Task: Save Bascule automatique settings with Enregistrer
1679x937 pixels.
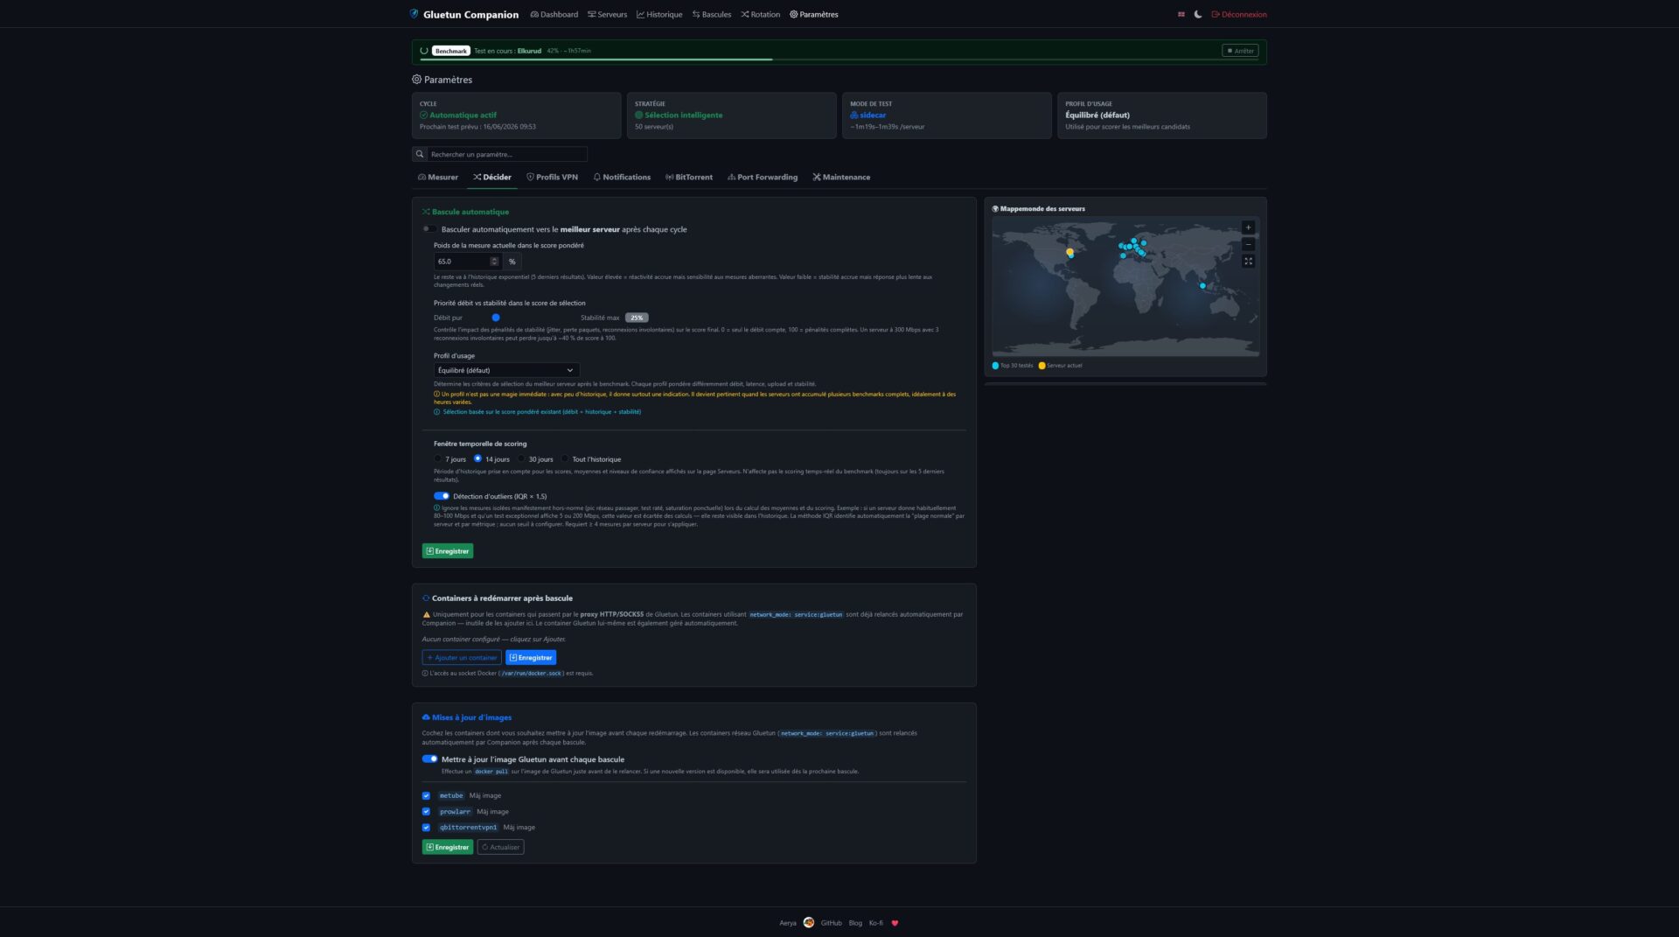Action: tap(448, 551)
